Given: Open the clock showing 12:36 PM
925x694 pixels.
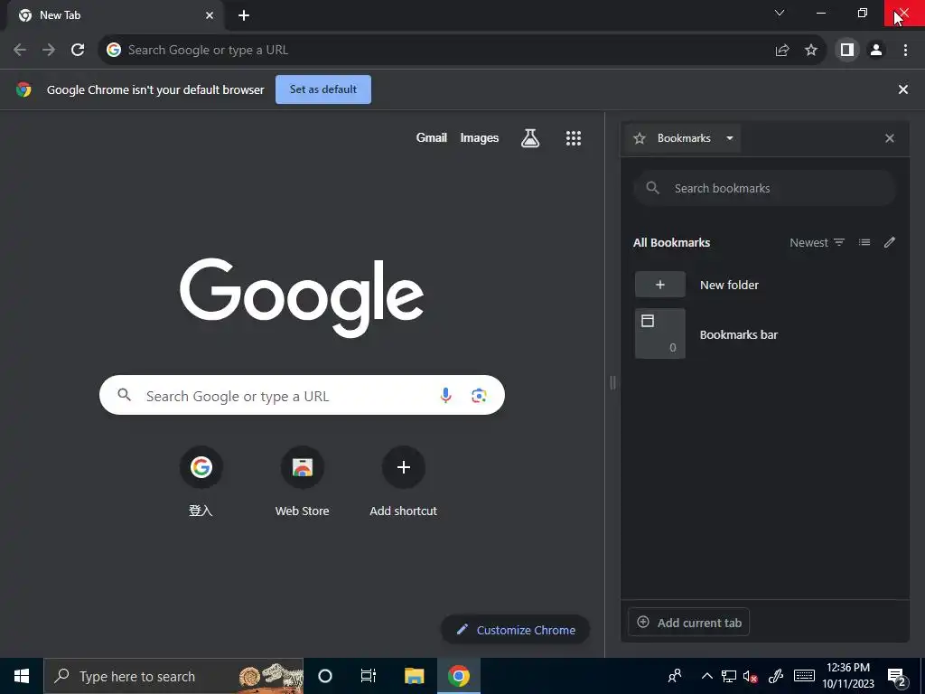Looking at the screenshot, I should 848,676.
